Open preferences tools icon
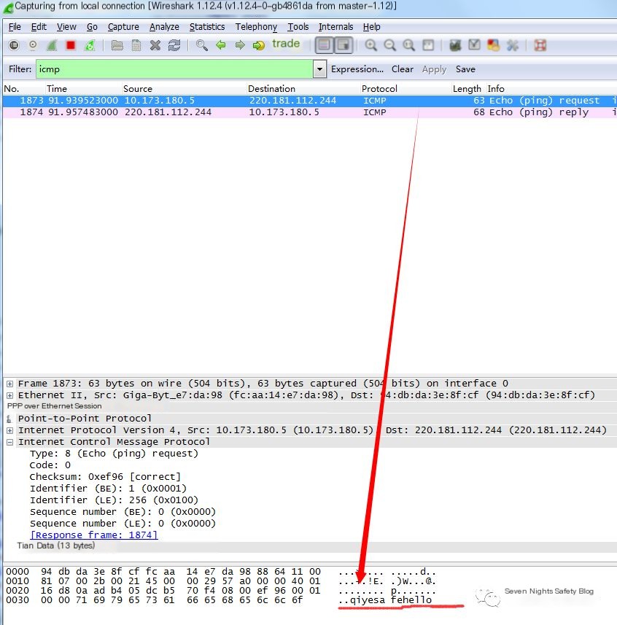 coord(513,45)
